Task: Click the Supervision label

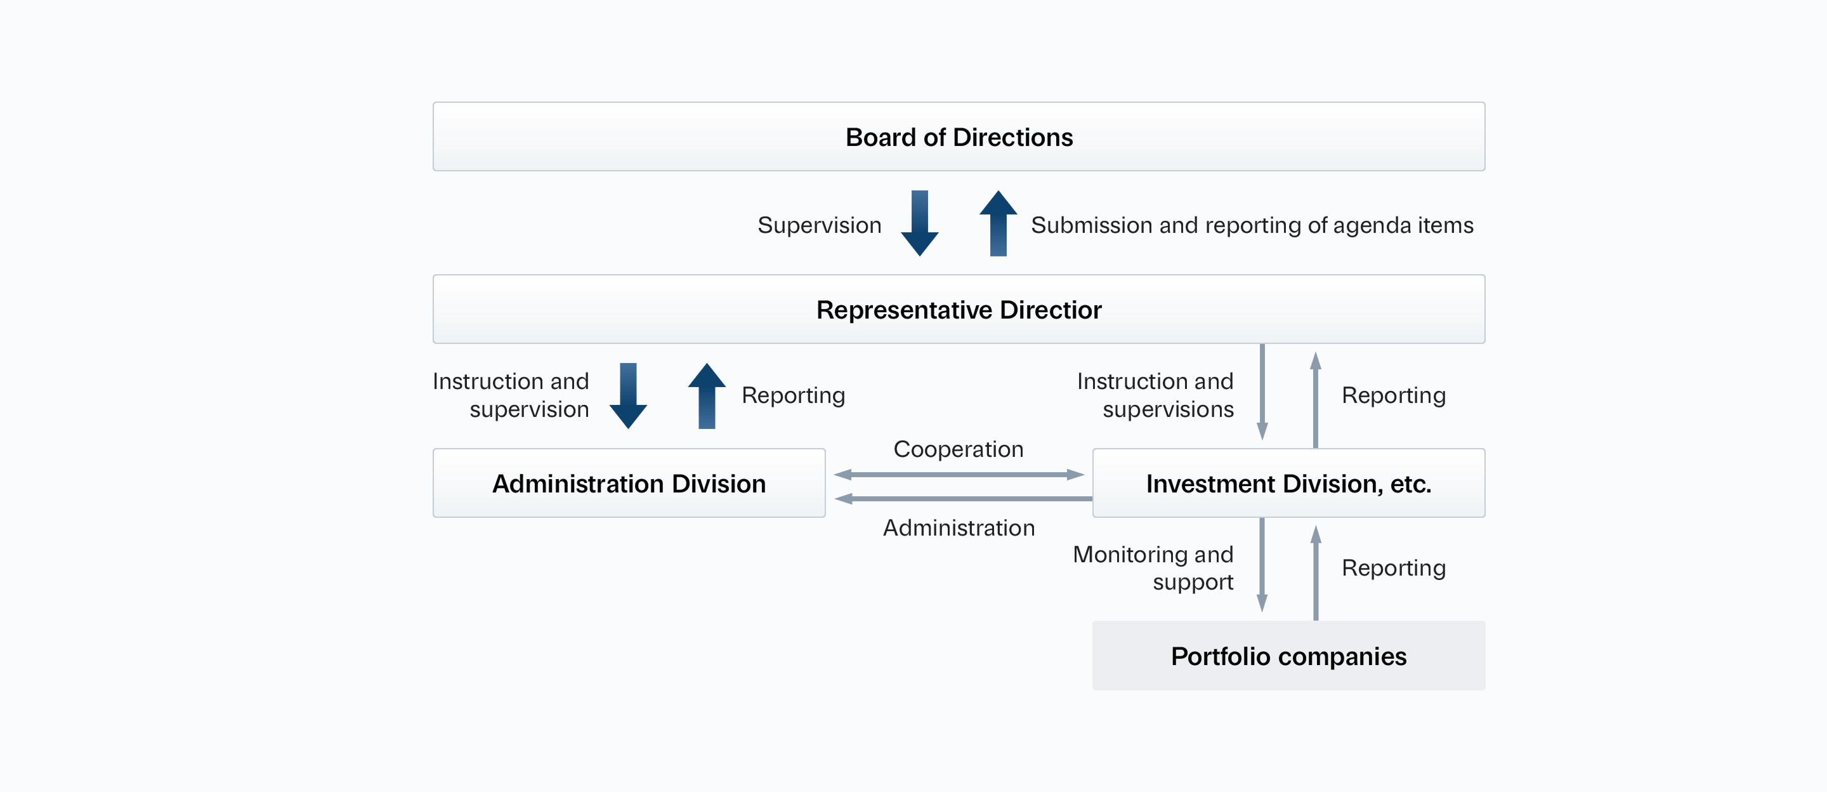Action: (x=819, y=225)
